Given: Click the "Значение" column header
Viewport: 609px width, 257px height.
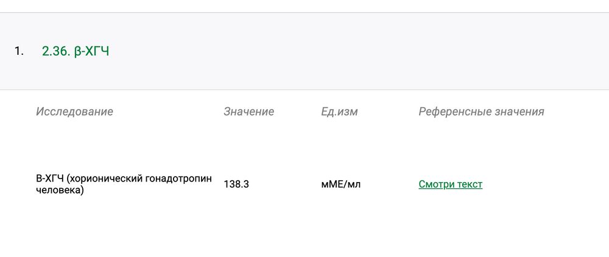Looking at the screenshot, I should [248, 111].
